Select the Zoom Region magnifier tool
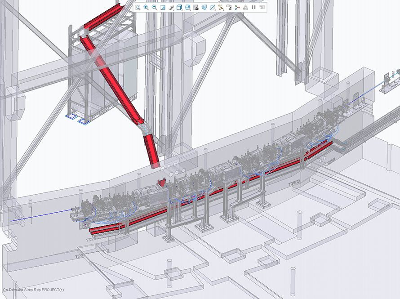 (x=138, y=6)
